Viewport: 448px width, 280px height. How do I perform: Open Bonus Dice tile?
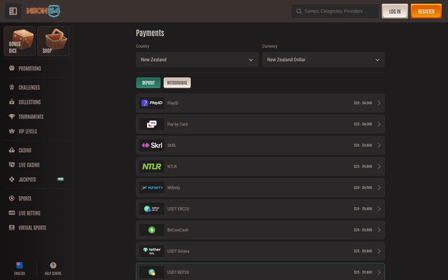(x=19, y=41)
